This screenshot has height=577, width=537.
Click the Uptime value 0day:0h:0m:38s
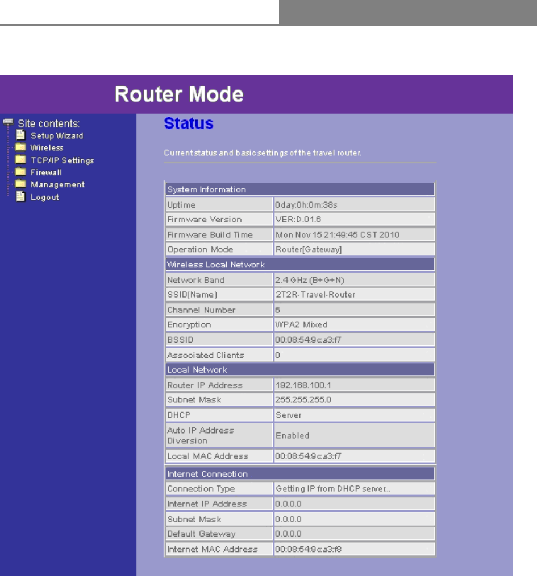coord(306,205)
